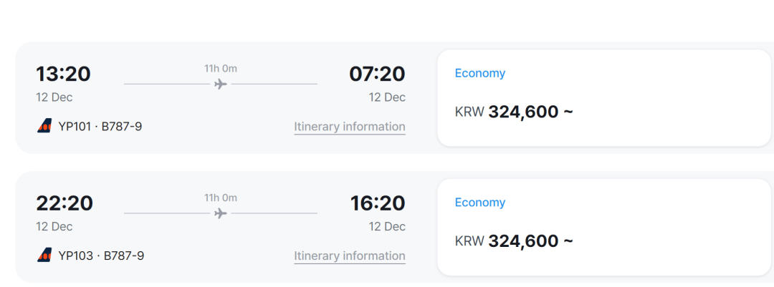Click the YP101 · B787-9 flight number text
The width and height of the screenshot is (774, 287).
pos(100,127)
